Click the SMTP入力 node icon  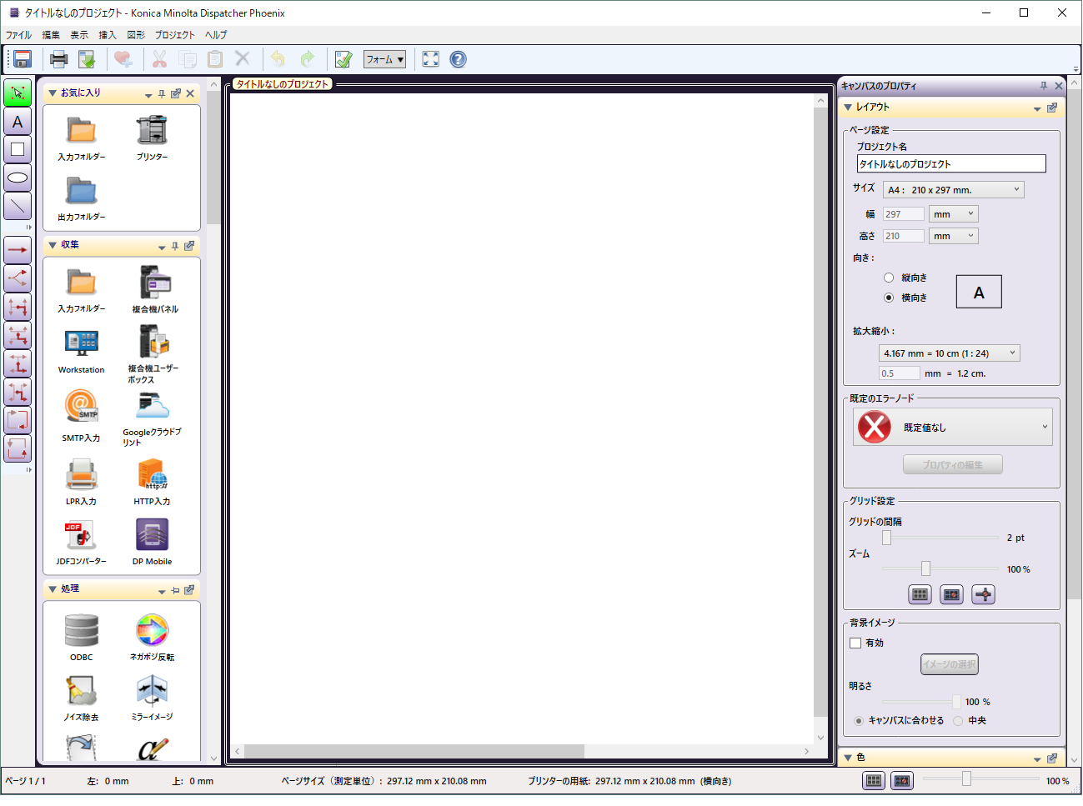tap(82, 408)
